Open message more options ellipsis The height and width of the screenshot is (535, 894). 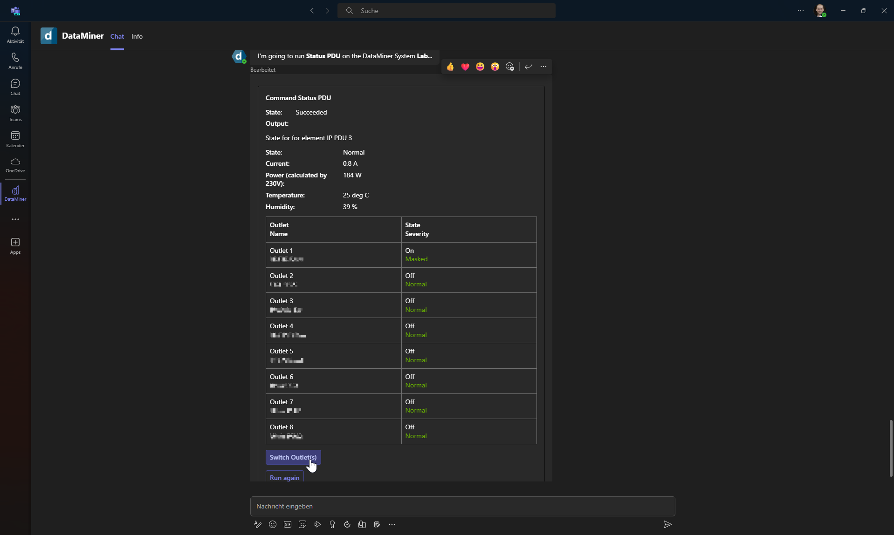coord(543,67)
